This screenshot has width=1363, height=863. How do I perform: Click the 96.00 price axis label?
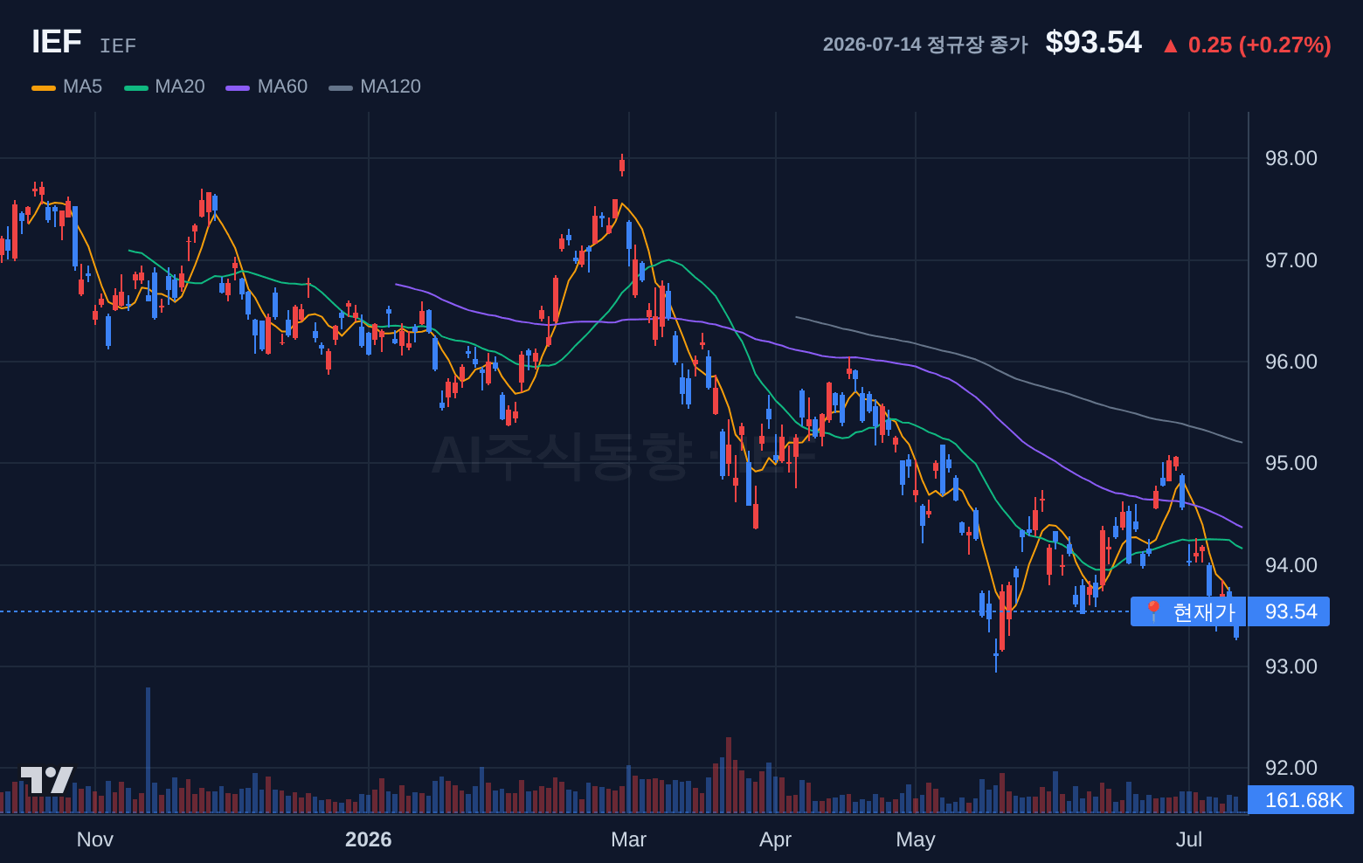(x=1291, y=362)
